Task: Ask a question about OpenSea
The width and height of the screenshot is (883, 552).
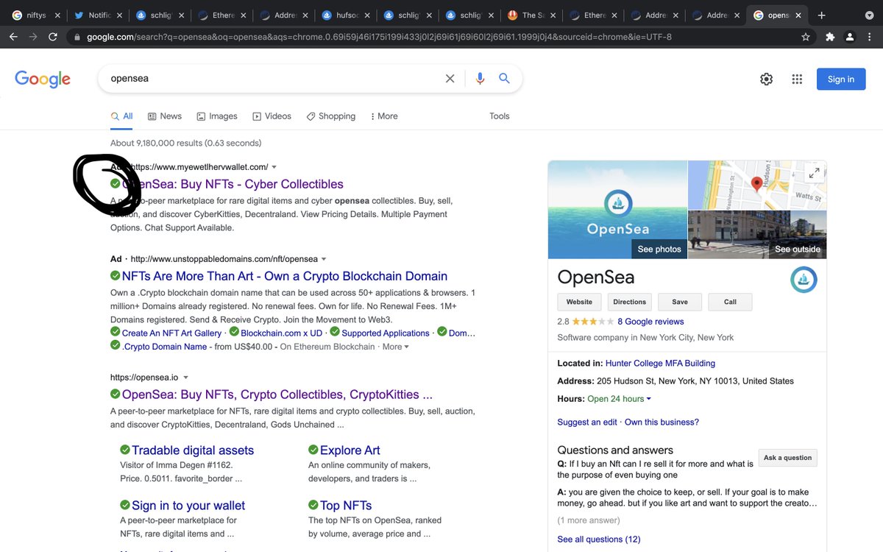Action: (787, 458)
